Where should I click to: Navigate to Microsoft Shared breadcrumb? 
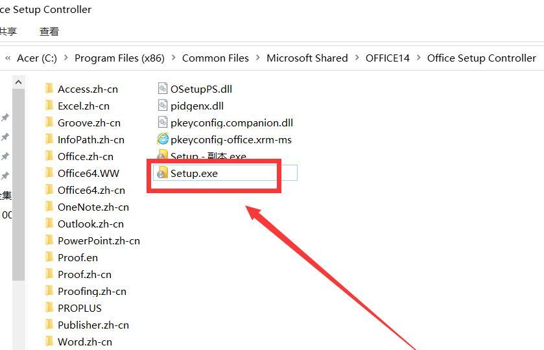click(x=307, y=58)
